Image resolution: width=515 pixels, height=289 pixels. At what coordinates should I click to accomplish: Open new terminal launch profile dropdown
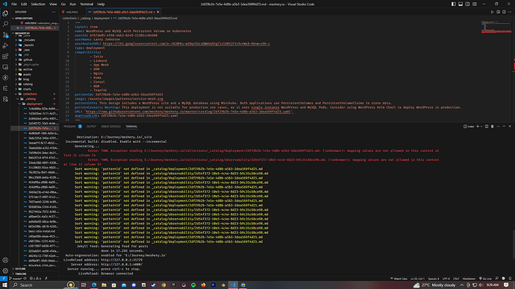pyautogui.click(x=481, y=127)
